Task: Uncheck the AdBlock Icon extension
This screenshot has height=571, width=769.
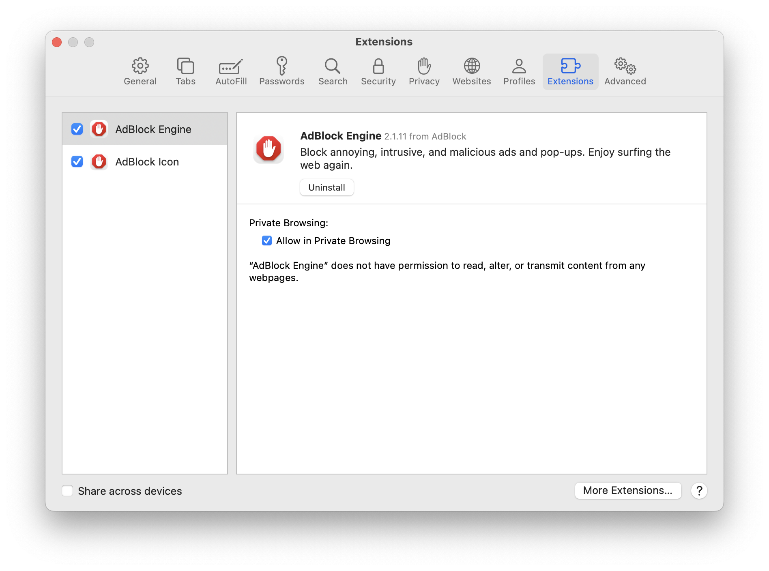Action: pyautogui.click(x=77, y=161)
